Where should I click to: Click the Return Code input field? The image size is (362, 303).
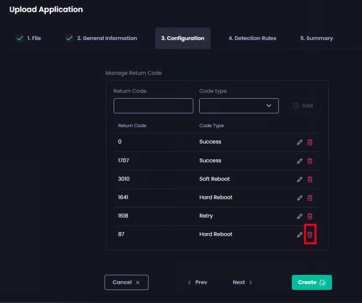[x=153, y=106]
